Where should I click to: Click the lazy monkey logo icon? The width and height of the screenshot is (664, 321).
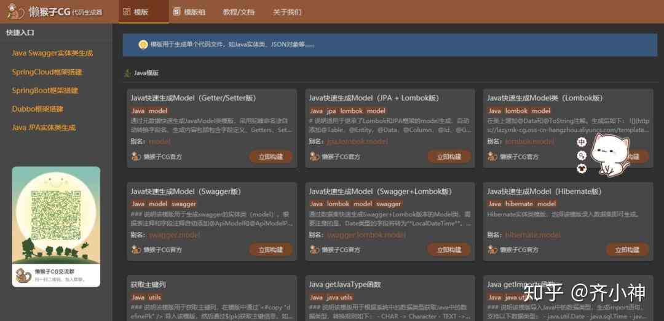click(15, 11)
